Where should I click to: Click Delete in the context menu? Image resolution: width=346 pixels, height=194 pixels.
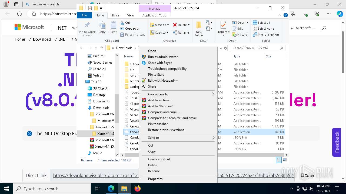[x=152, y=165]
